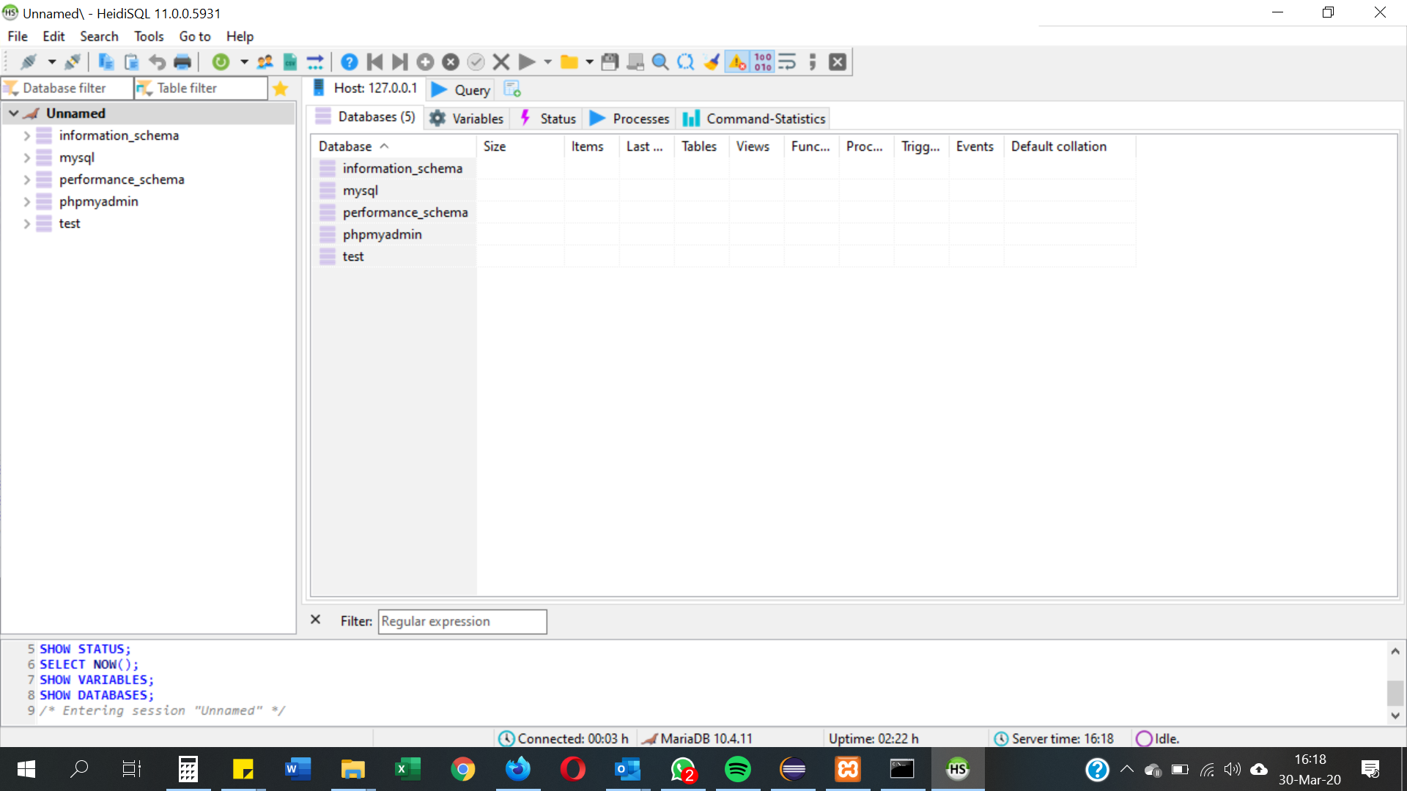
Task: Open the connect button dropdown arrow
Action: click(x=51, y=62)
